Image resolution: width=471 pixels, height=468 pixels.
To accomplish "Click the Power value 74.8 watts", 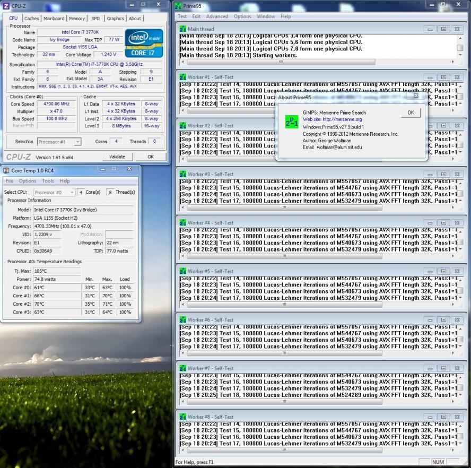I will pos(56,279).
